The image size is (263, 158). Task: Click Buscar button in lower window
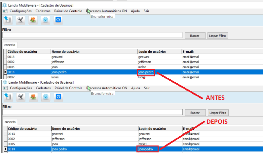tap(195, 113)
